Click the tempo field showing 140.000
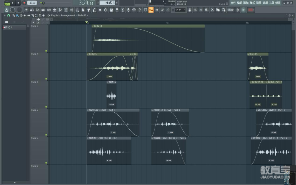Viewport: 296px width, 185px height. pos(32,3)
